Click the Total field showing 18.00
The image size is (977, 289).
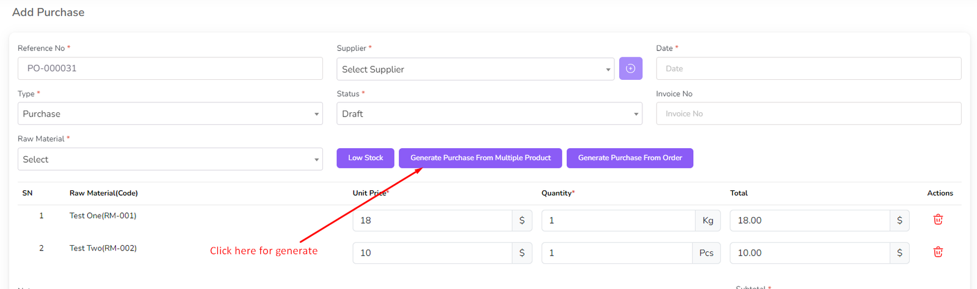click(x=809, y=221)
